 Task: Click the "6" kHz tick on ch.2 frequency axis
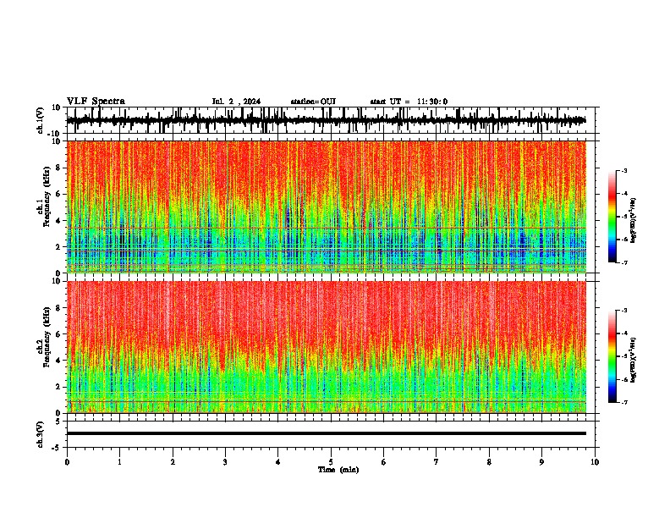60,334
